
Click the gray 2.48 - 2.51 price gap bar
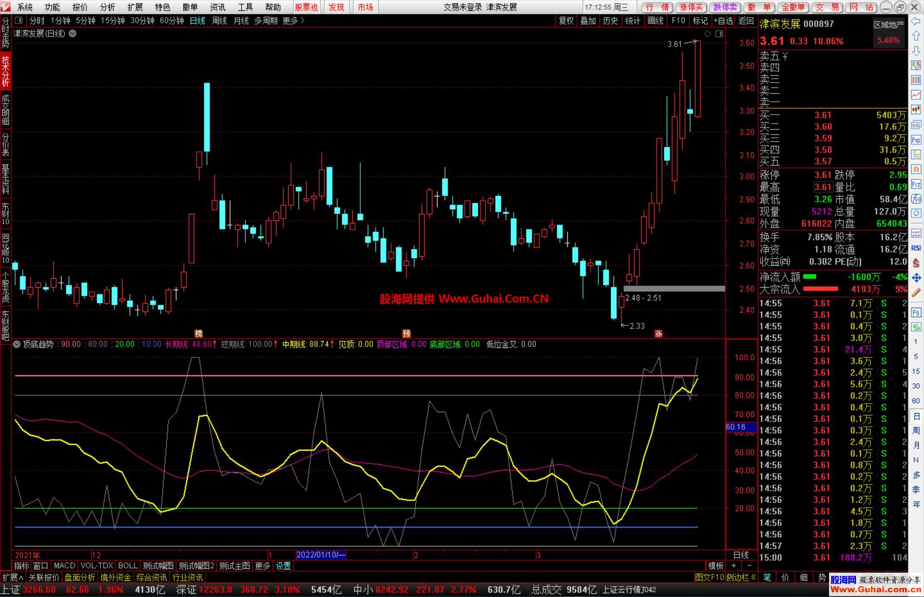(x=674, y=289)
